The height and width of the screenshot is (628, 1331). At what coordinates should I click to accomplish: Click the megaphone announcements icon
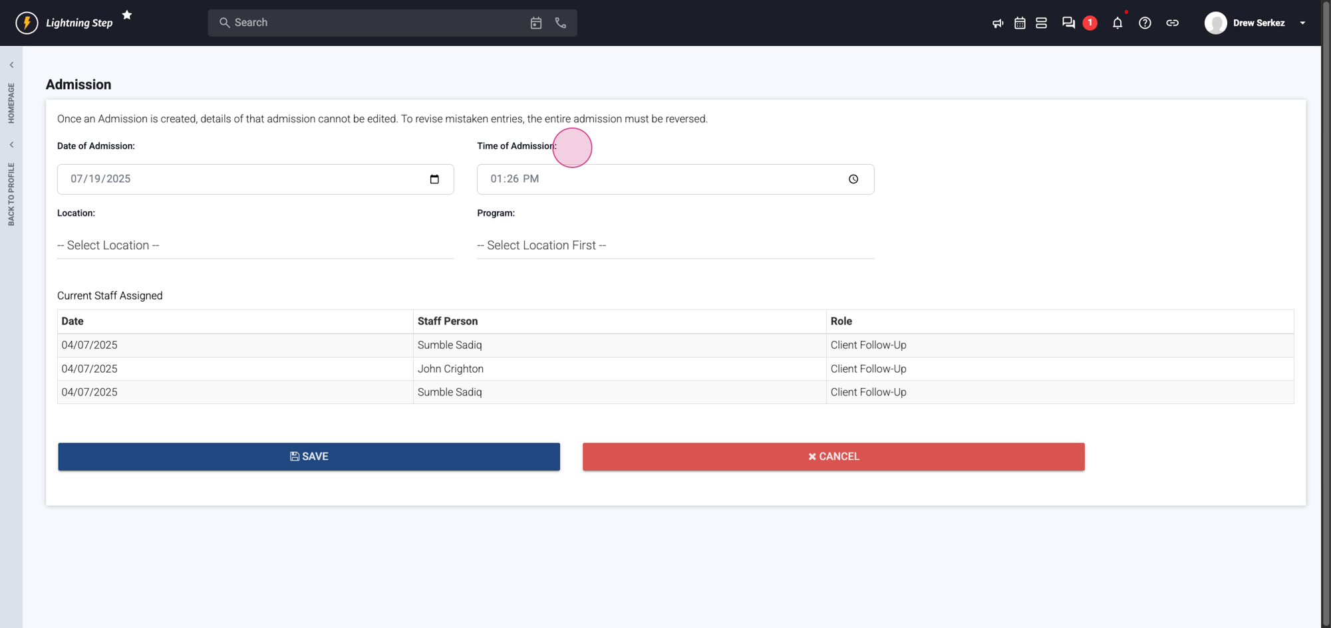pos(997,23)
